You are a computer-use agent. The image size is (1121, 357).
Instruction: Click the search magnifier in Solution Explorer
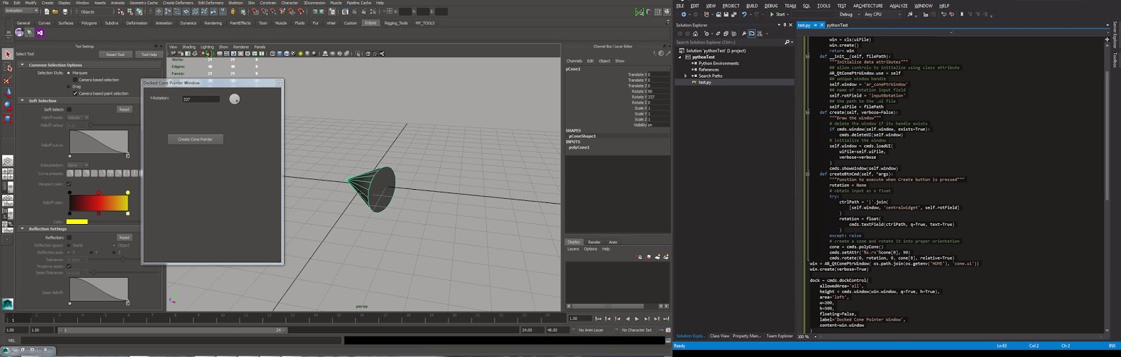[x=788, y=42]
